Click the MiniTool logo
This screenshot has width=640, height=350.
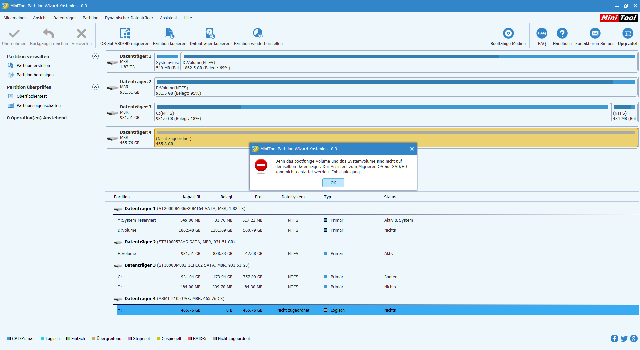pos(619,18)
